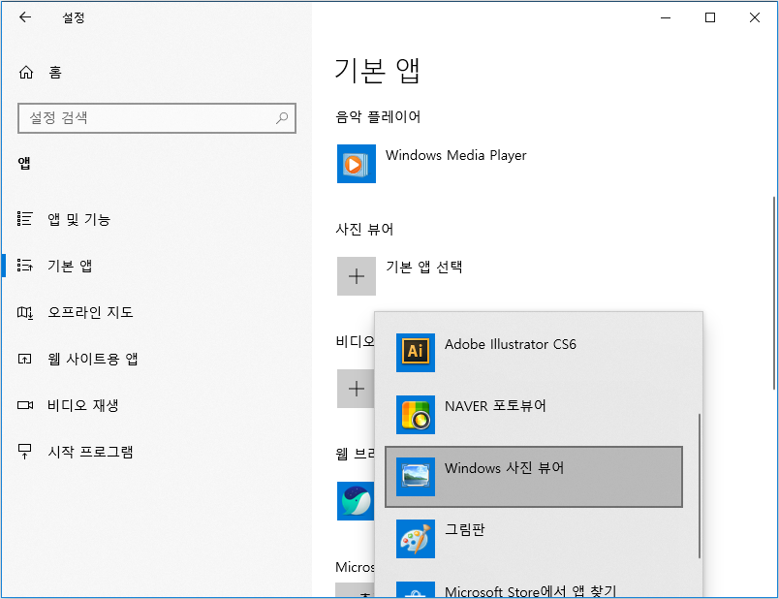Click the Offline maps icon
The width and height of the screenshot is (779, 599).
point(25,312)
